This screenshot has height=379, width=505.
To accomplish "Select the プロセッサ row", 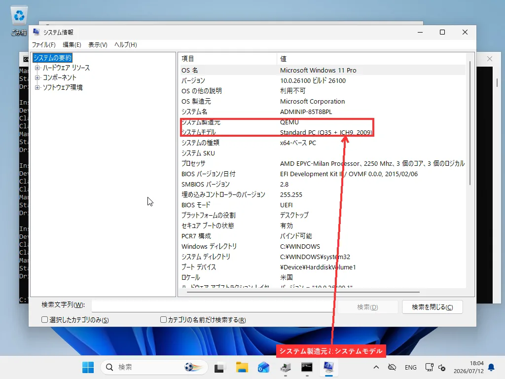I will (x=322, y=163).
